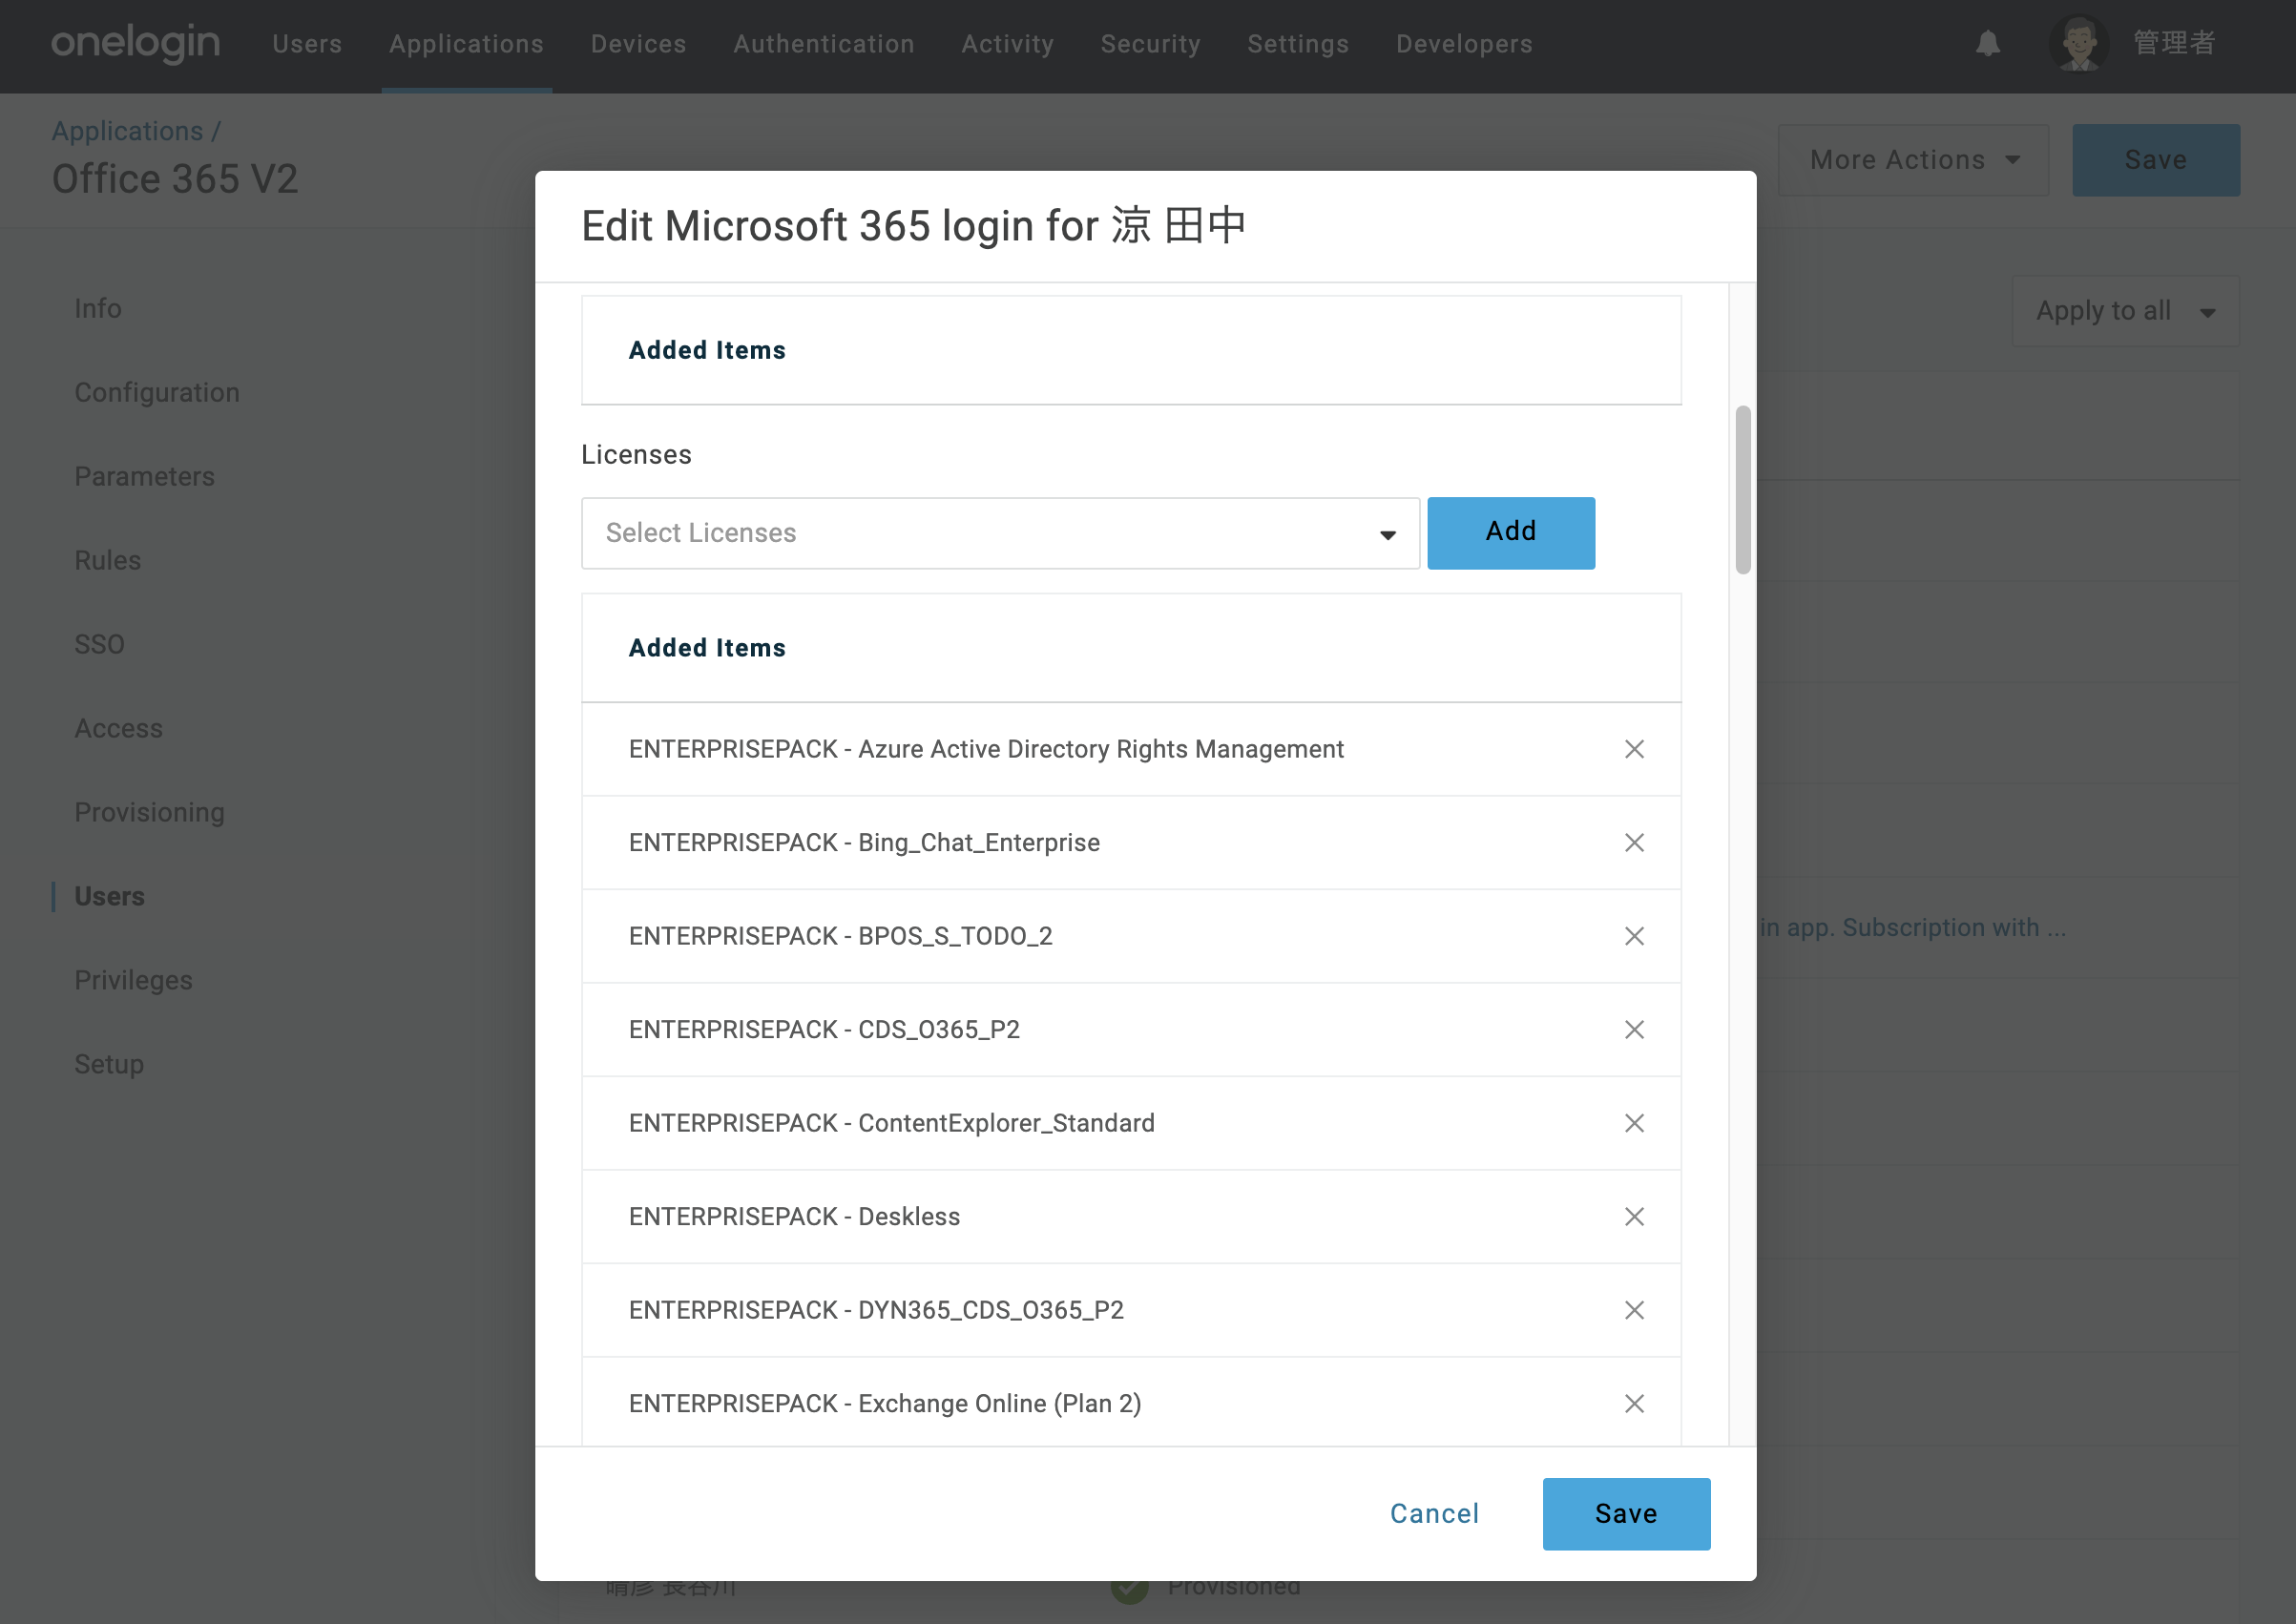Switch to the Setup sidebar tab
Image resolution: width=2296 pixels, height=1624 pixels.
tap(109, 1064)
